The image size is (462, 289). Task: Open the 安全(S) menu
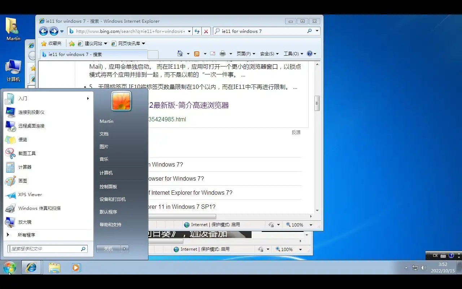coord(269,53)
